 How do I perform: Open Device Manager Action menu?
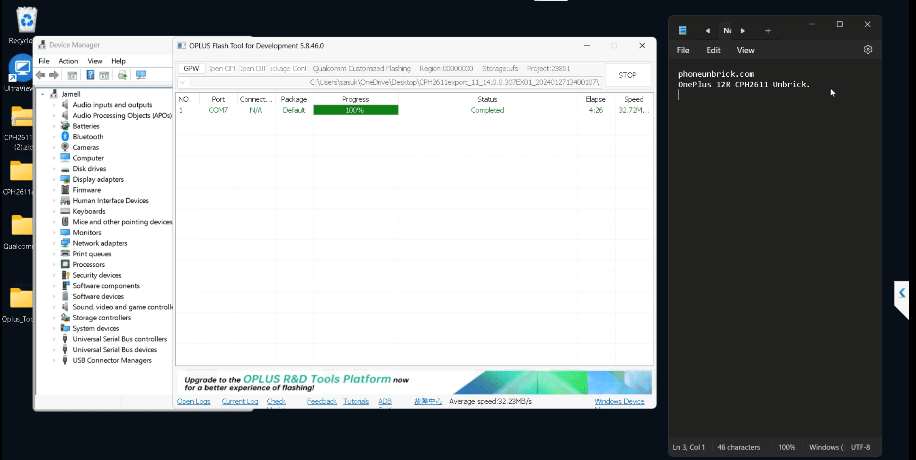click(x=68, y=61)
